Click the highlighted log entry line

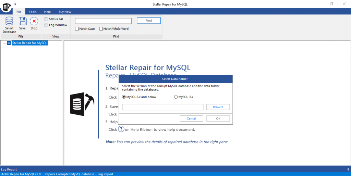tap(175, 174)
